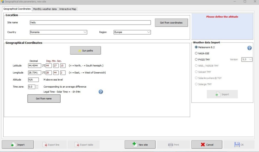Click the help icon next to Legal Time
Screen dimensions: 259x152
pos(101,92)
